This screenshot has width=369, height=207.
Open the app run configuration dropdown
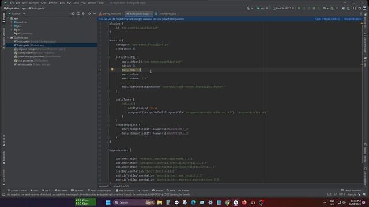coord(262,8)
